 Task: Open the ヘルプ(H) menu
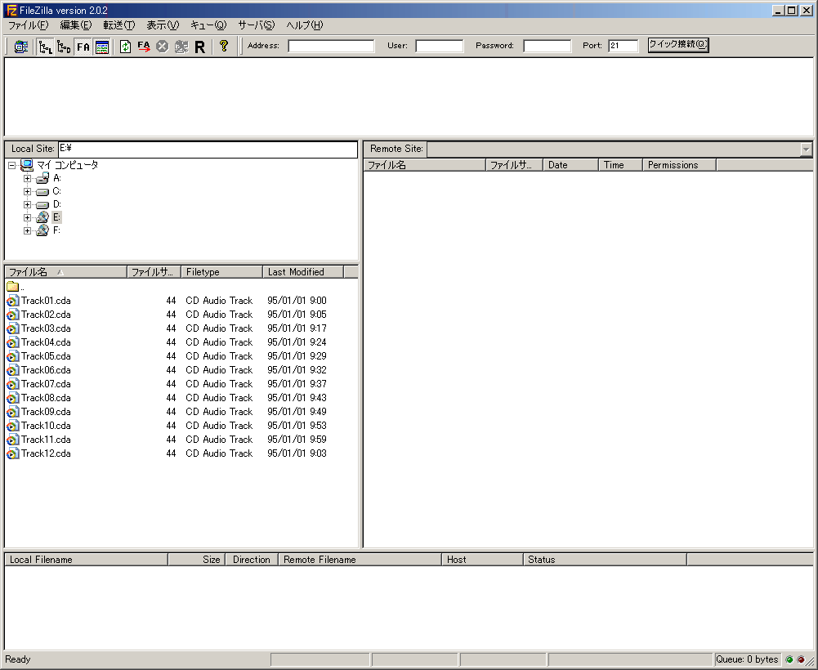[x=305, y=25]
